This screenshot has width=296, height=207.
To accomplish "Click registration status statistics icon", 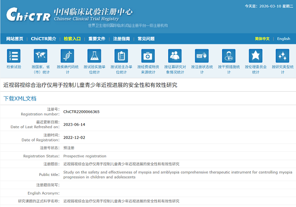I will coord(201,56).
